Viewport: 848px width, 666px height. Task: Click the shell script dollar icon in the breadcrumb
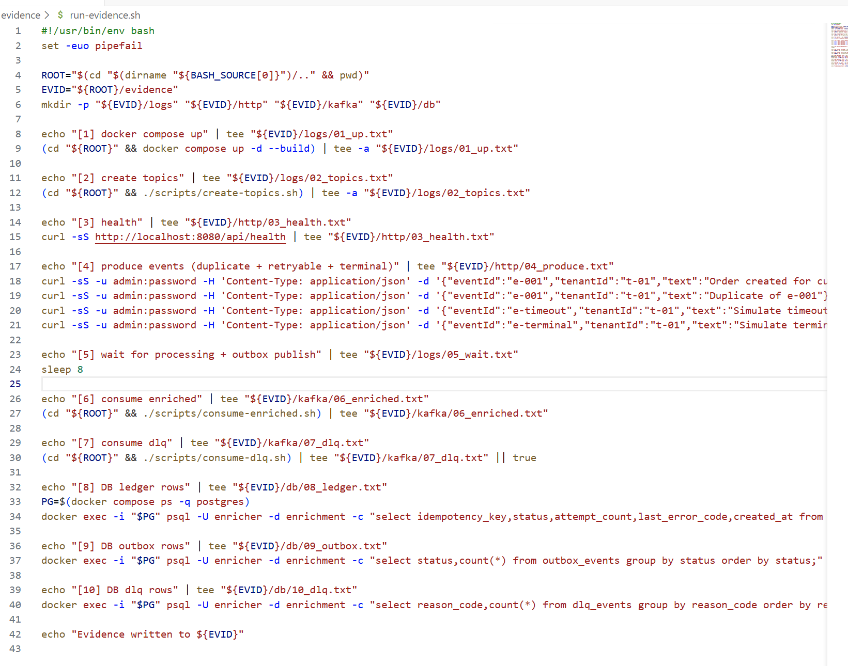click(x=59, y=15)
